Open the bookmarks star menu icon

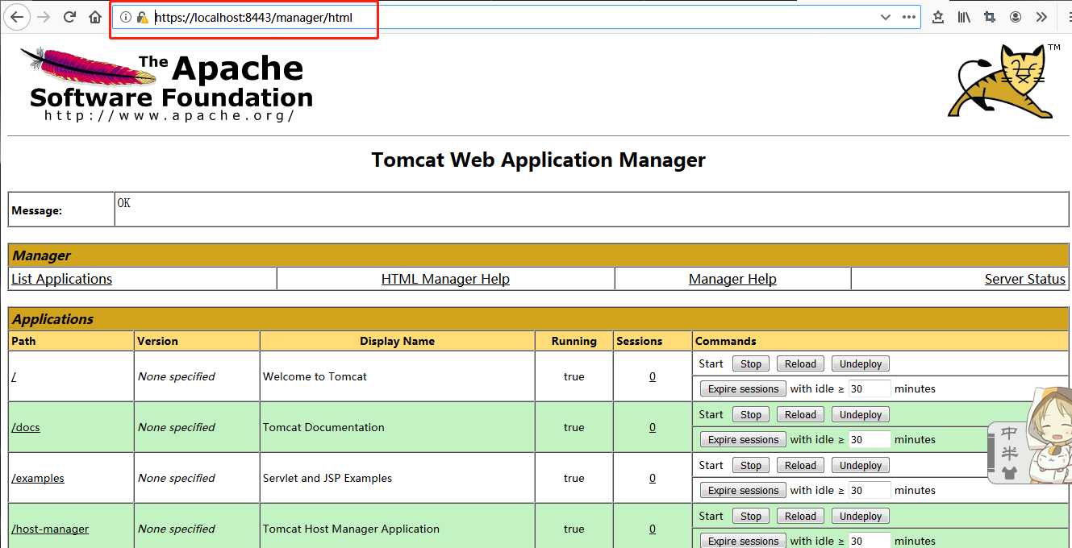[938, 17]
